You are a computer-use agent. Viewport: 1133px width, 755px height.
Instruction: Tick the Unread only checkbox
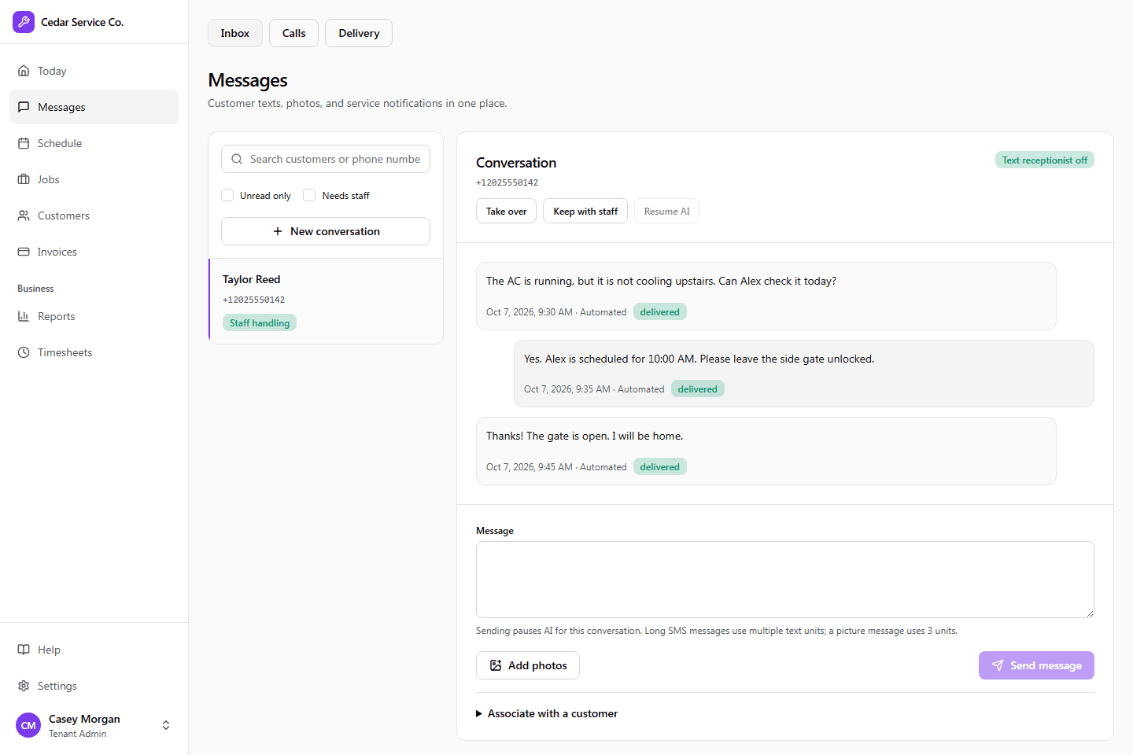(227, 195)
